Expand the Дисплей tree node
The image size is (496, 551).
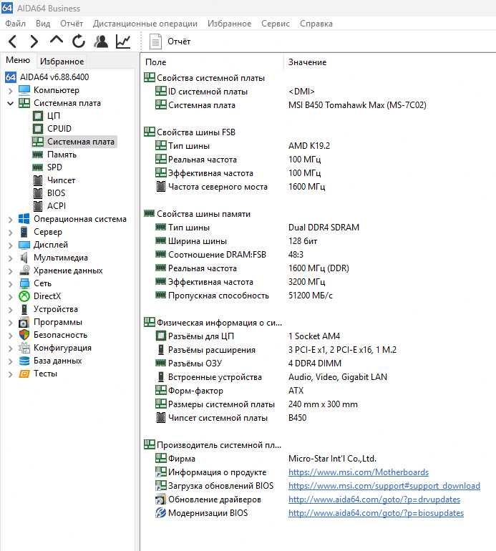pyautogui.click(x=10, y=245)
